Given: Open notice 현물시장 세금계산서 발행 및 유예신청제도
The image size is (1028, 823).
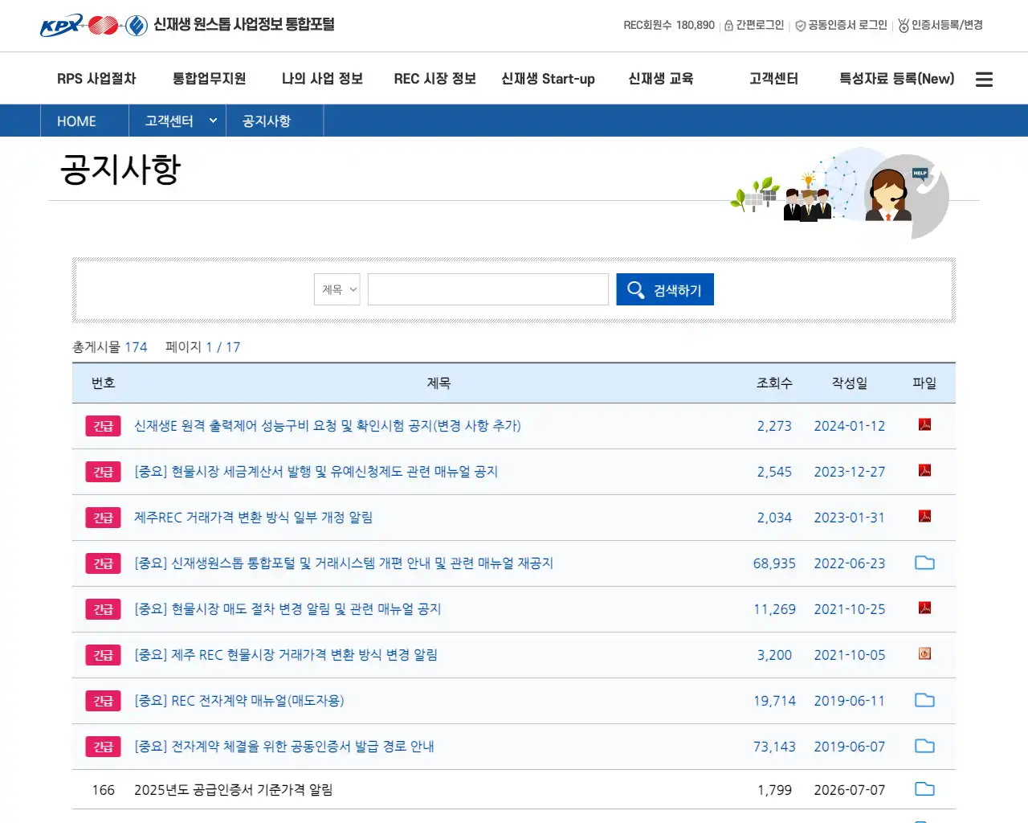Looking at the screenshot, I should click(316, 472).
